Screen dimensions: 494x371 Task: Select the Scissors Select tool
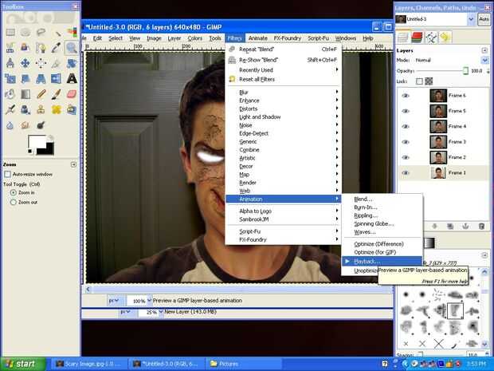(10, 48)
